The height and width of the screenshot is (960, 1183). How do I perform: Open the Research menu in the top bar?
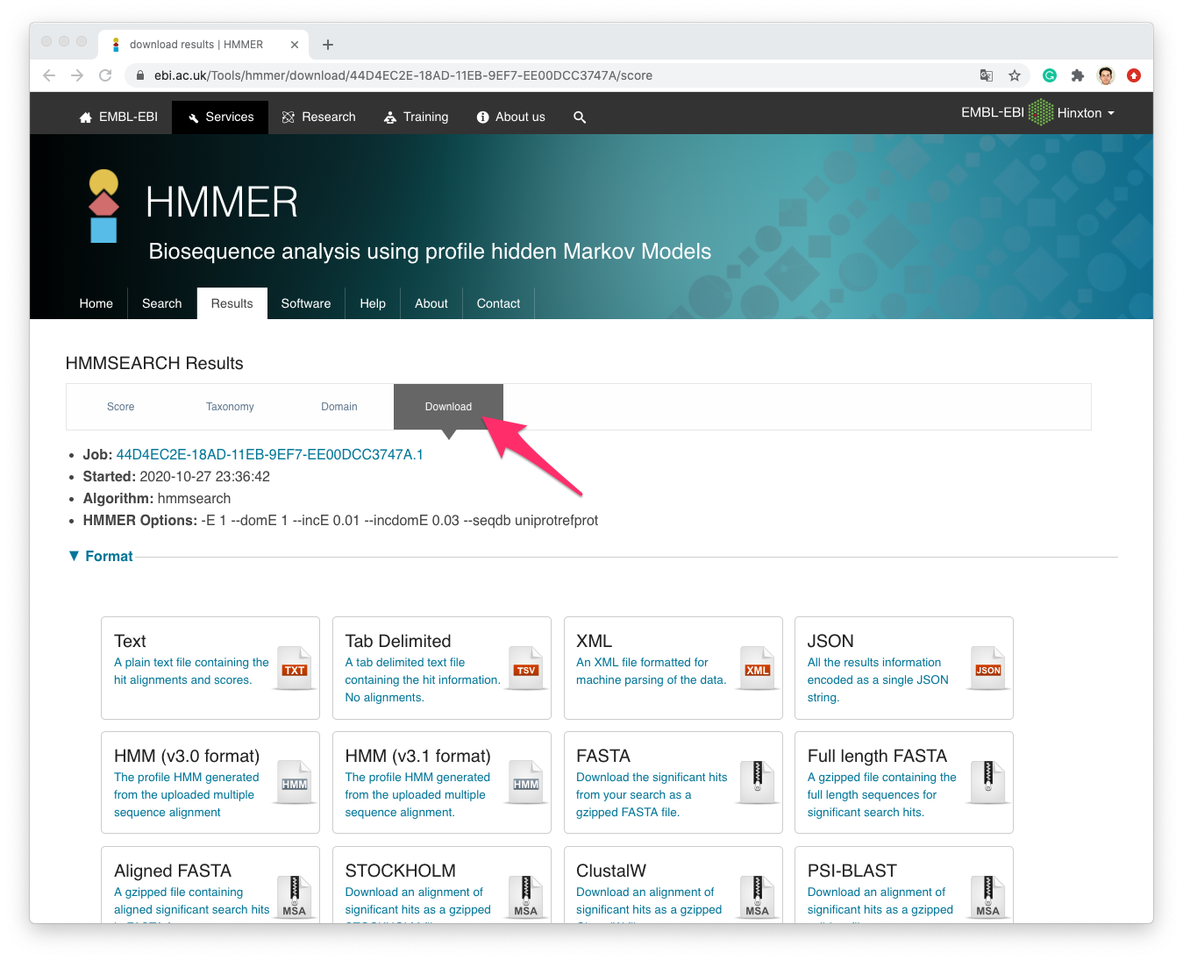[327, 117]
